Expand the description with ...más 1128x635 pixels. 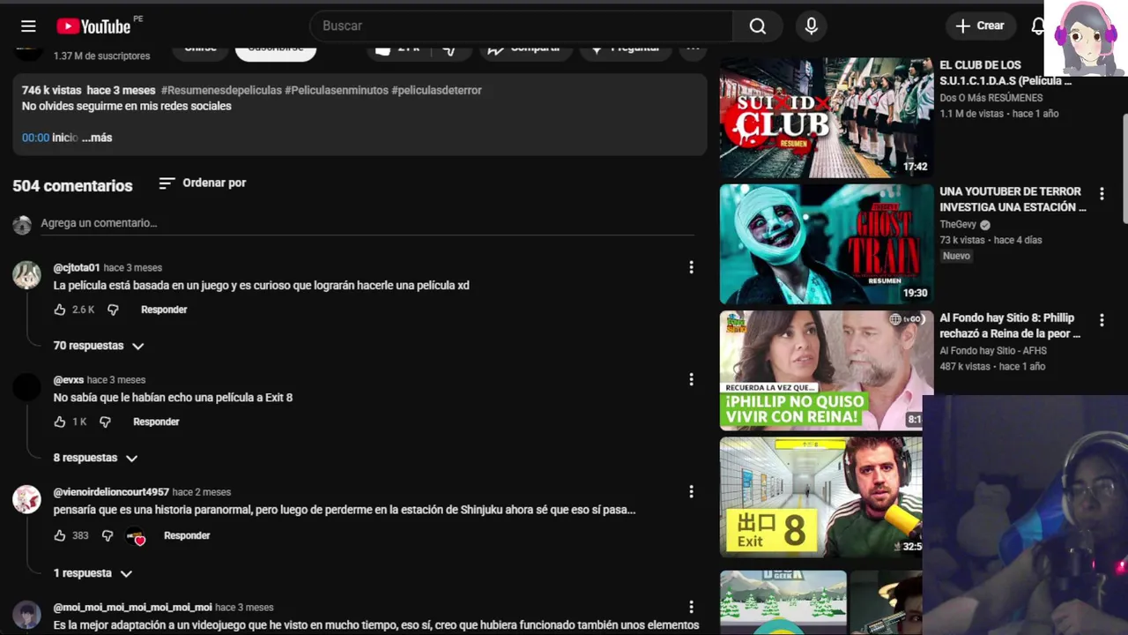97,138
